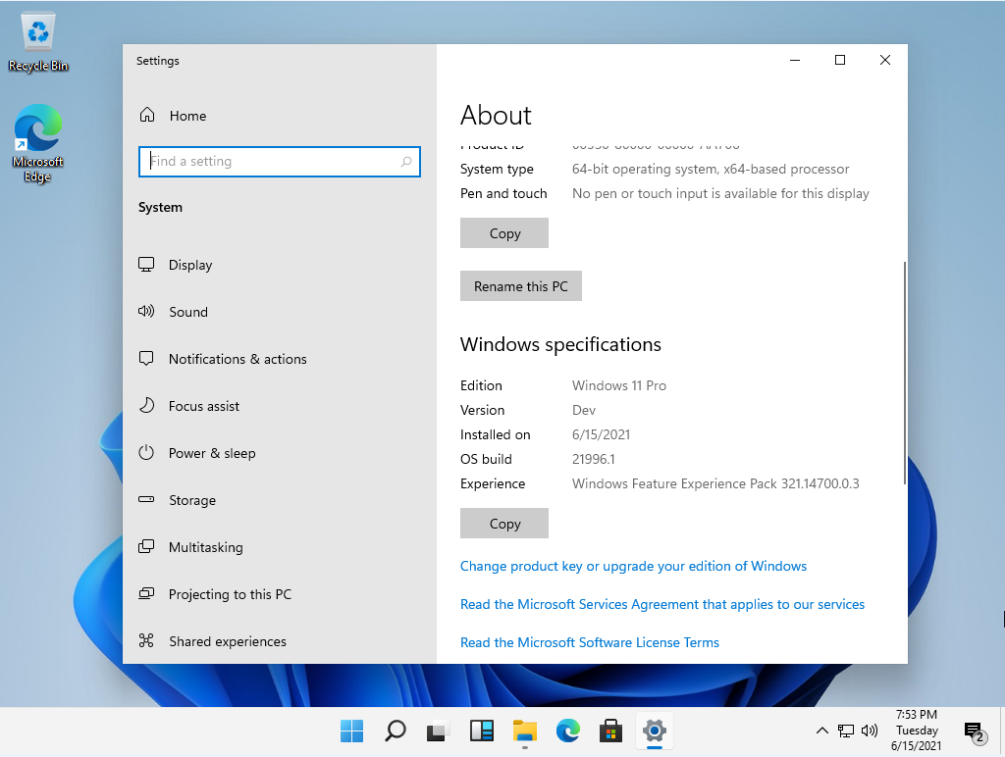Click the Rename this PC button

[521, 285]
